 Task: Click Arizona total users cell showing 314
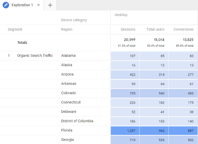154,74
